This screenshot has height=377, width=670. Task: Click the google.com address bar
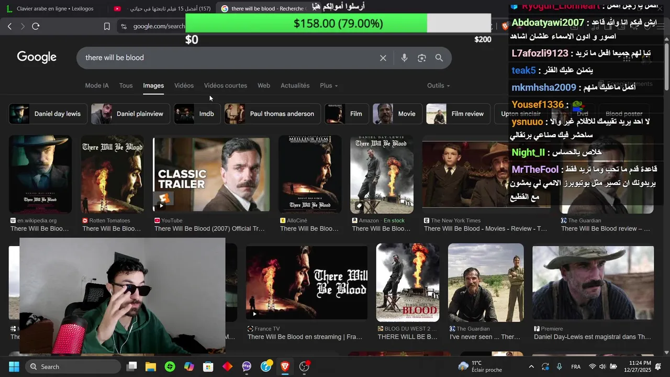tap(159, 26)
